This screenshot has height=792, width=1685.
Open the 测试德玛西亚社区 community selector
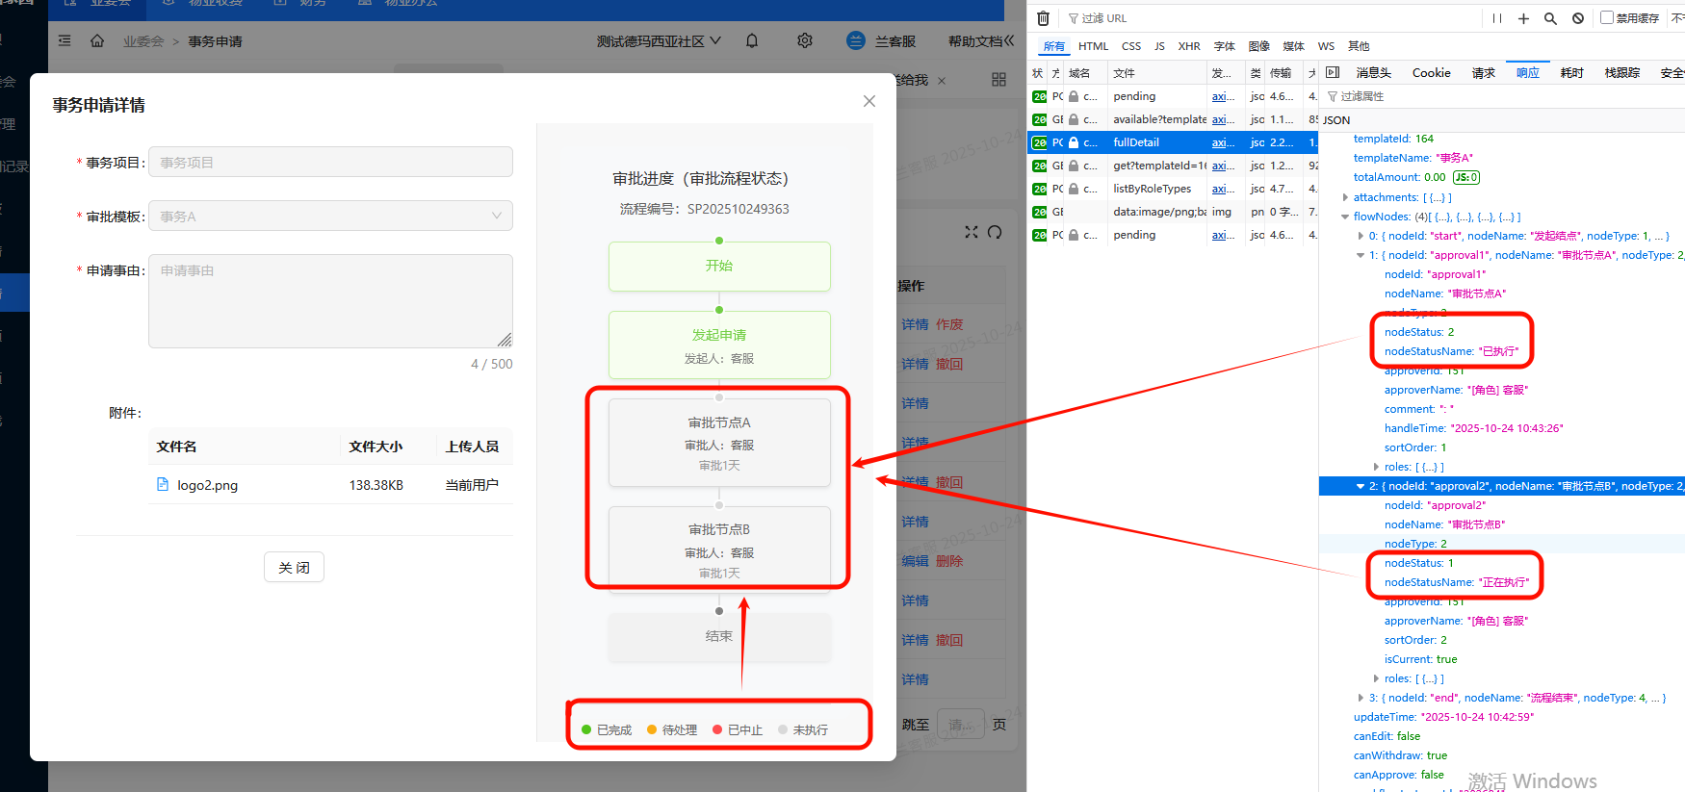click(659, 41)
